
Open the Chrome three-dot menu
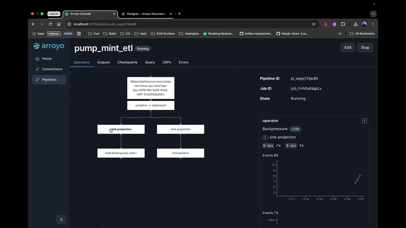(x=373, y=24)
